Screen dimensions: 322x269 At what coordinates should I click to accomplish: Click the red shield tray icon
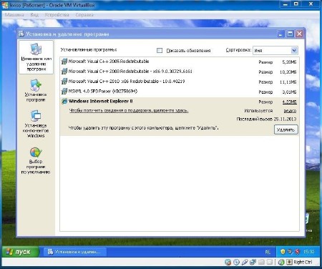tap(297, 252)
